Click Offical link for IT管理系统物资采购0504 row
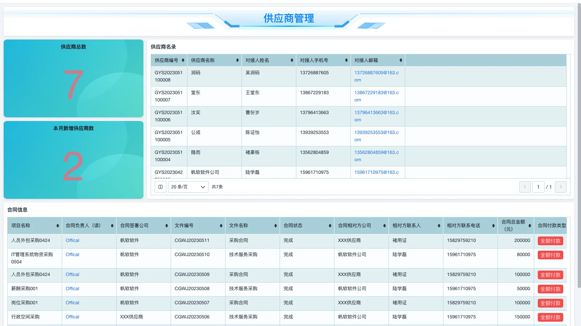Image resolution: width=581 pixels, height=326 pixels. [x=72, y=255]
